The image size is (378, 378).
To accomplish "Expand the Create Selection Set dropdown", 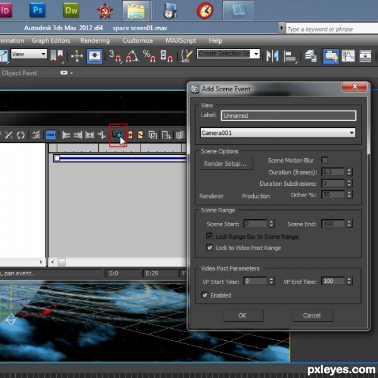I will pos(256,54).
